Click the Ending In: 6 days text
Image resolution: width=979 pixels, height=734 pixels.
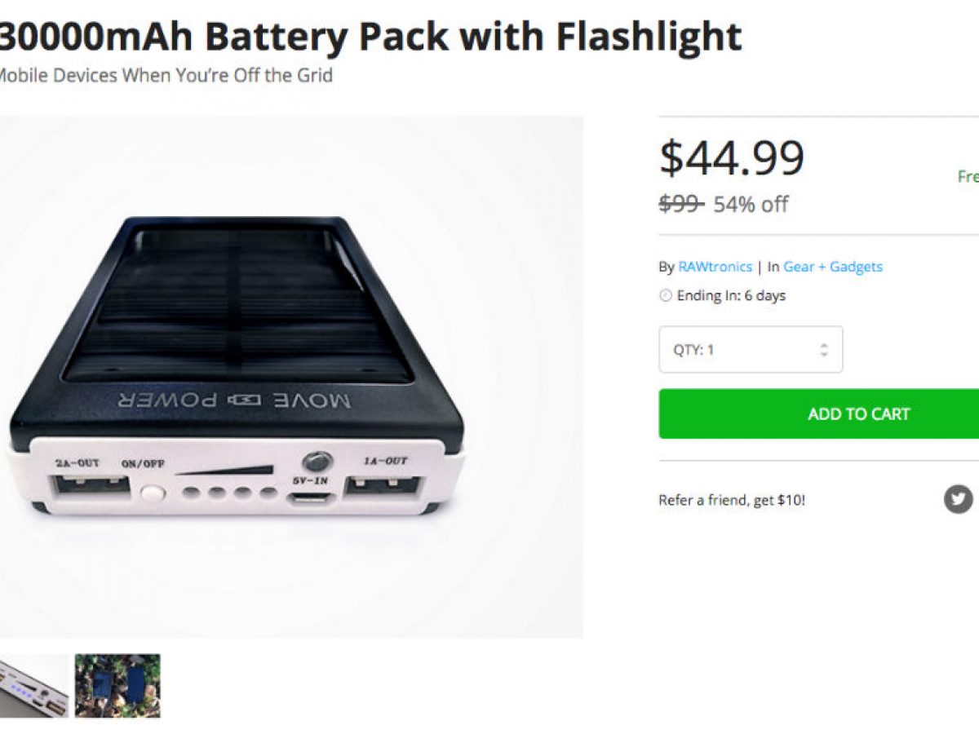[x=731, y=296]
